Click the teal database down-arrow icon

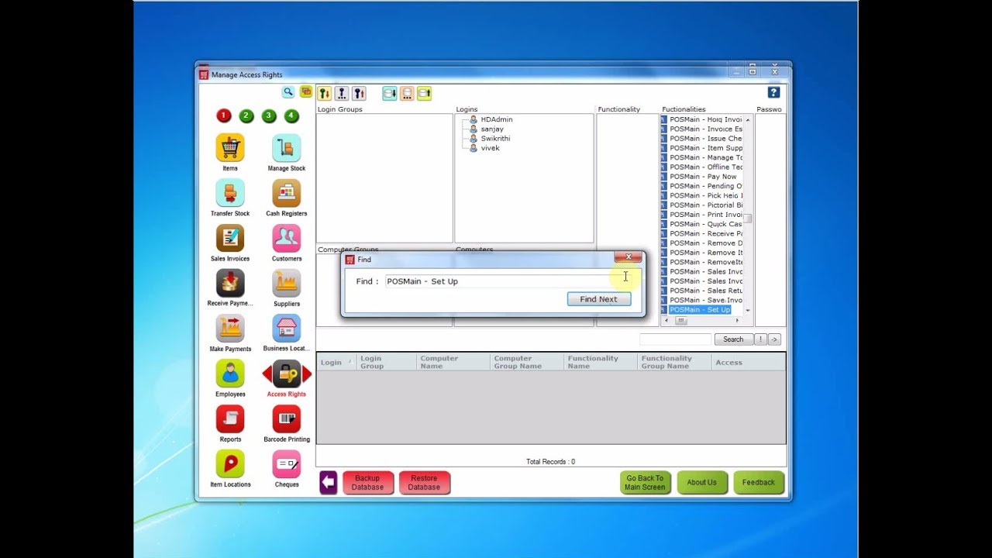pyautogui.click(x=390, y=94)
